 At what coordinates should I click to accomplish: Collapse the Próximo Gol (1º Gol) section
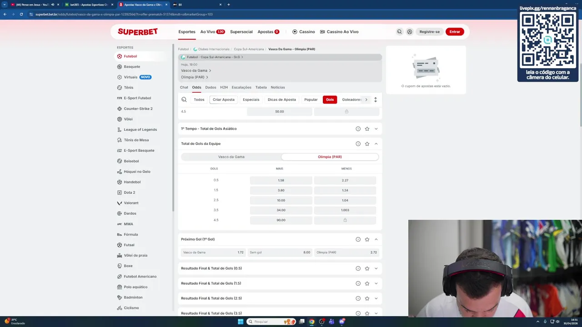376,239
